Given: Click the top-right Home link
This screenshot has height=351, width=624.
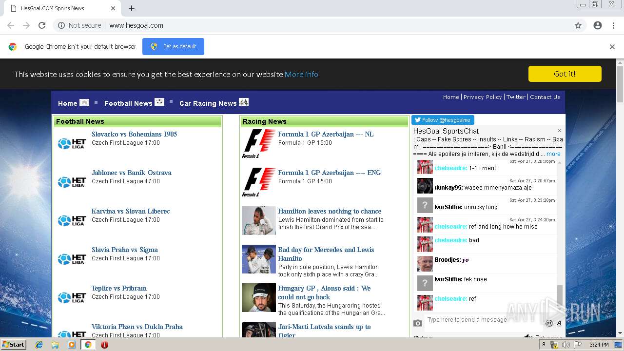Looking at the screenshot, I should coord(451,97).
